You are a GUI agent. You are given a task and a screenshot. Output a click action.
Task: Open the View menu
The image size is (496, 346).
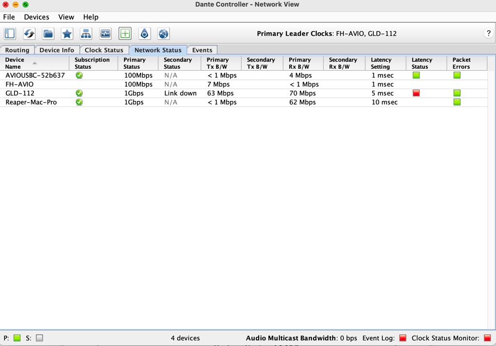(x=66, y=17)
